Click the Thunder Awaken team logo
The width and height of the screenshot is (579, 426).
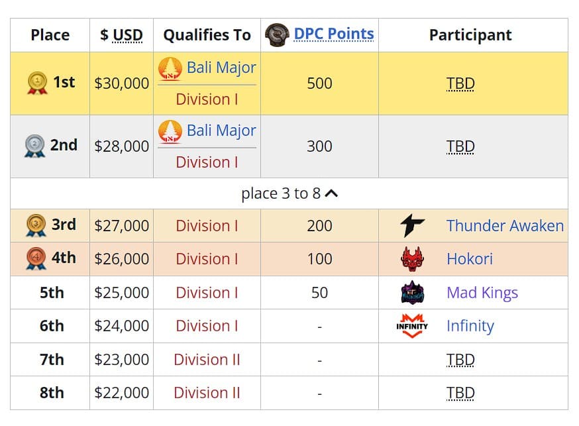[413, 226]
